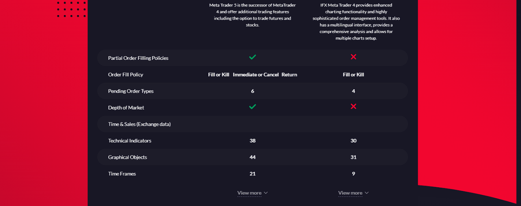Click the Pending Order Types row label

131,91
